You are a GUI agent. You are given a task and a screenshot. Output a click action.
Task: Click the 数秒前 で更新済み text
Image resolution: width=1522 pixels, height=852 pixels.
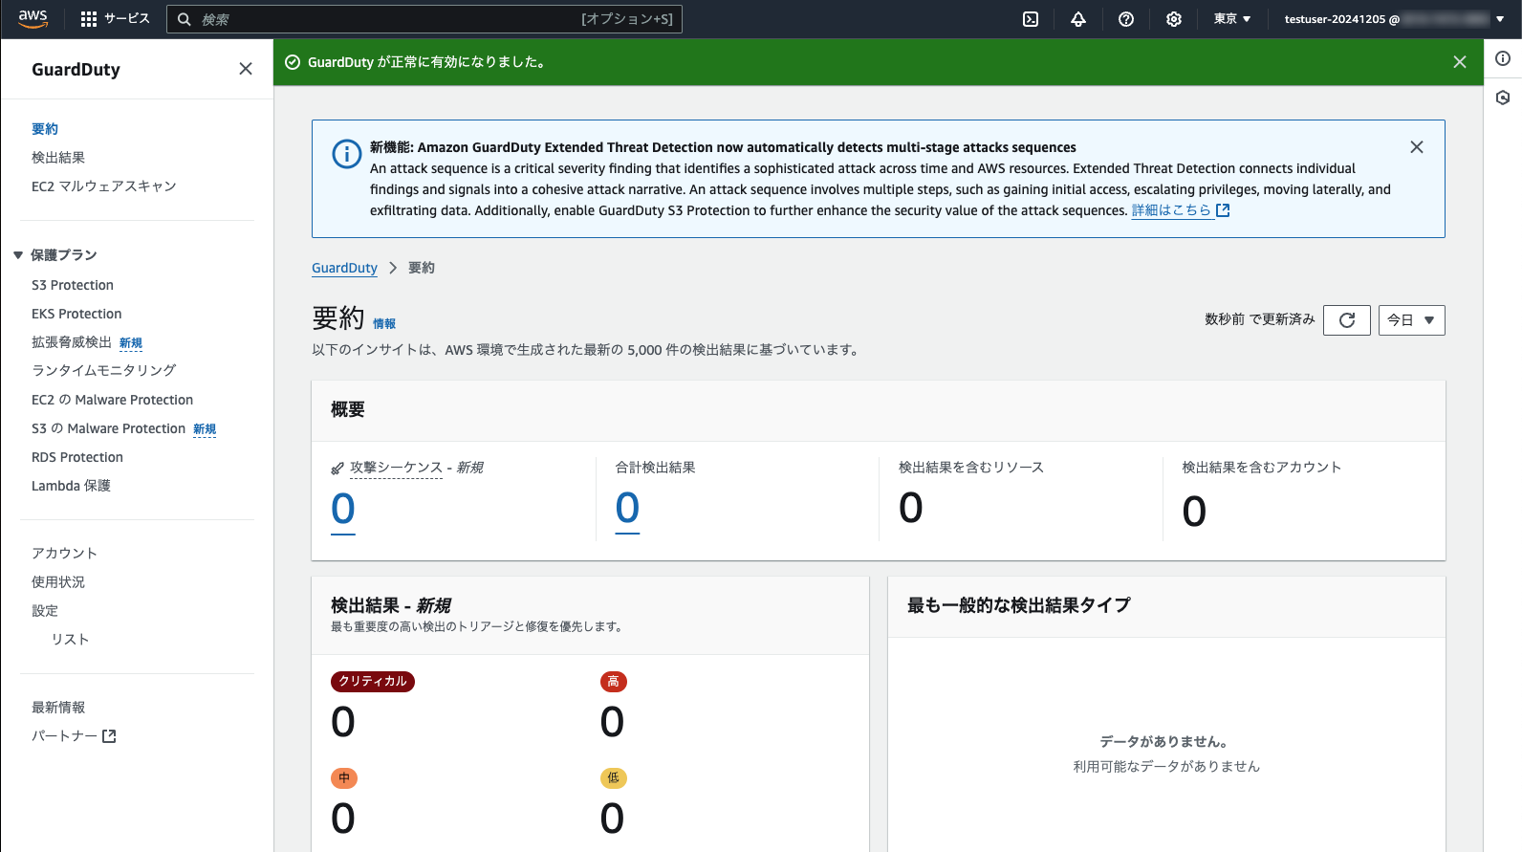(1260, 319)
